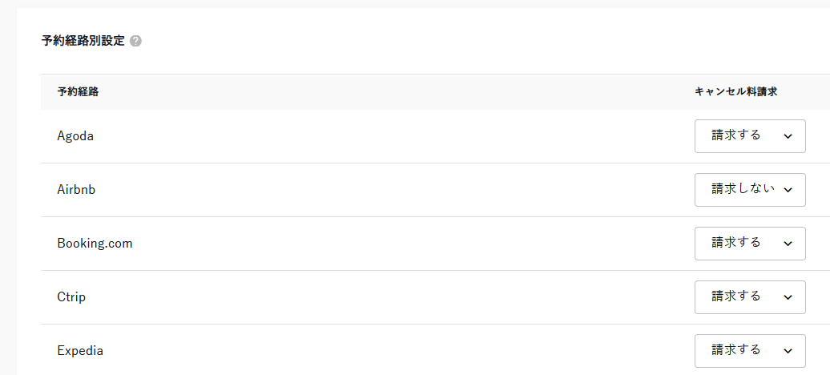Viewport: 830px width, 375px height.
Task: Select the Ctrip row name
Action: pyautogui.click(x=71, y=297)
